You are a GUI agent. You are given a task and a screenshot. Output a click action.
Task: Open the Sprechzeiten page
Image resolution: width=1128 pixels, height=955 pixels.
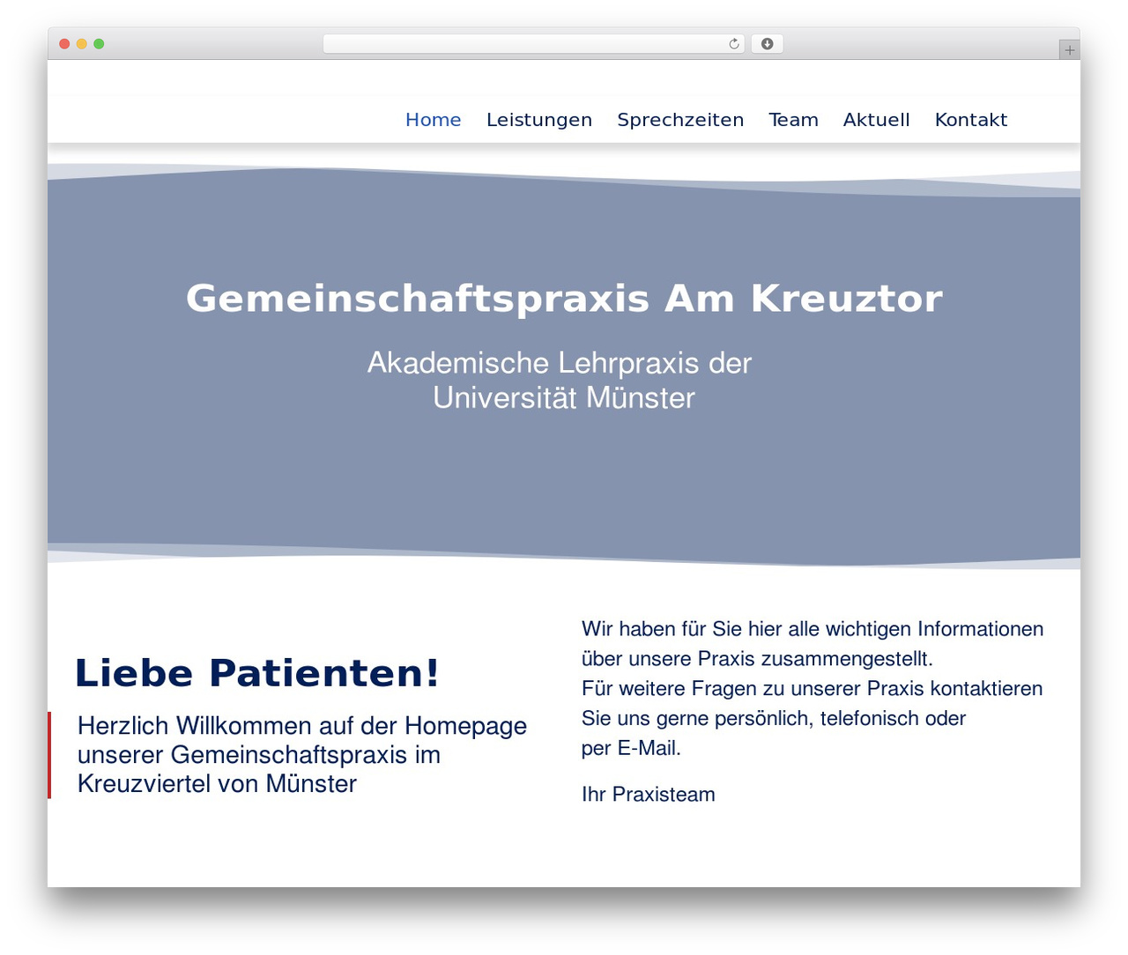click(x=680, y=120)
